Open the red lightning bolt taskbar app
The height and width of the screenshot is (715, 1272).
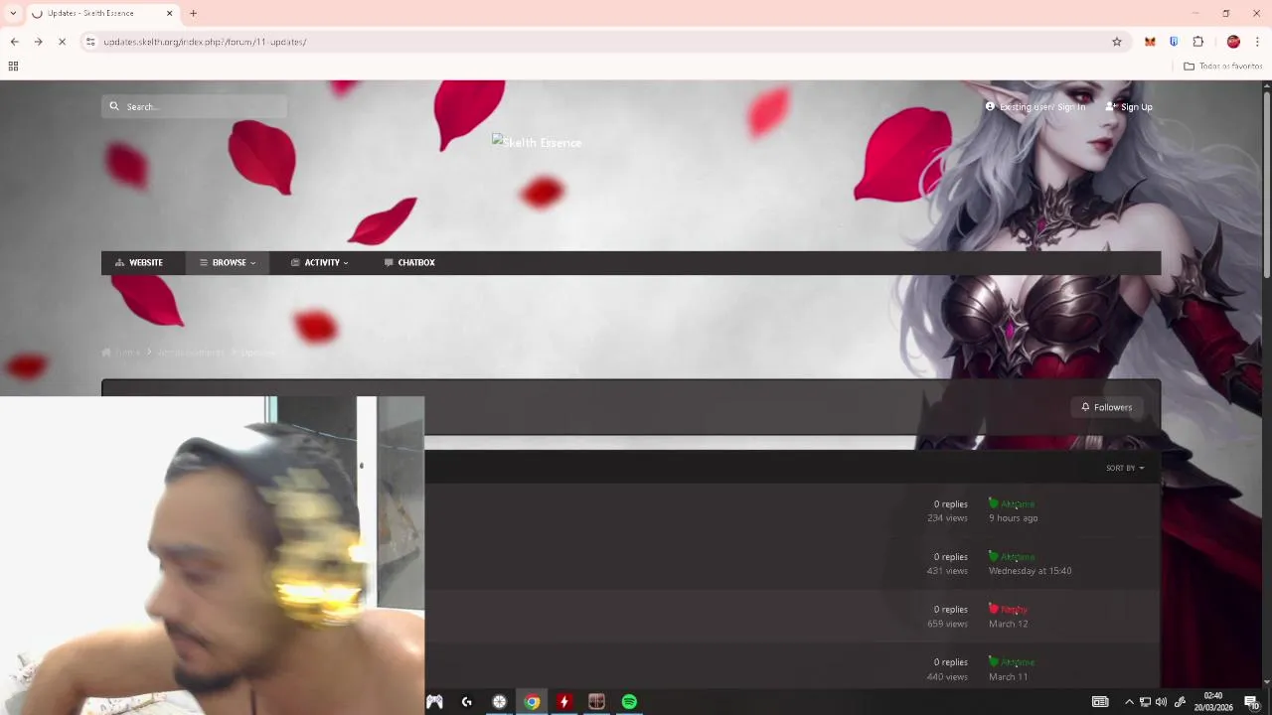[563, 702]
